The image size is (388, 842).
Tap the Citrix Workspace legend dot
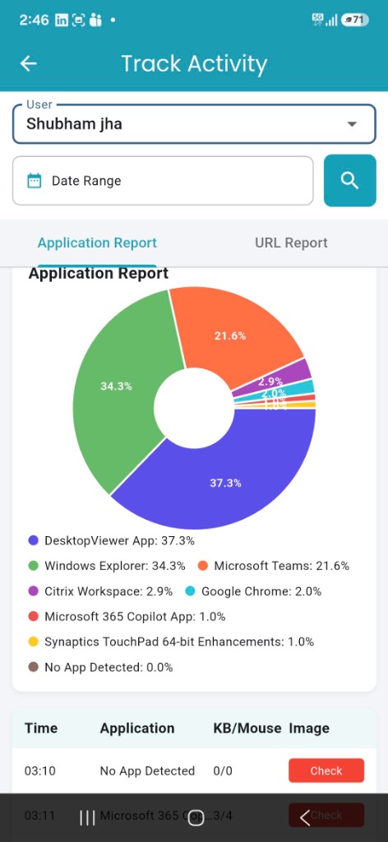(33, 591)
